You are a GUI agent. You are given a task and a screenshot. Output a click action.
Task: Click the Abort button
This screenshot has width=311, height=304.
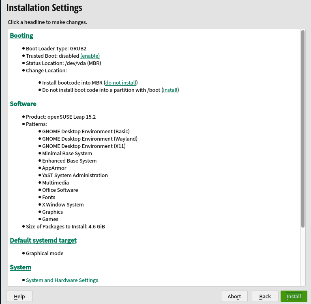(x=234, y=296)
